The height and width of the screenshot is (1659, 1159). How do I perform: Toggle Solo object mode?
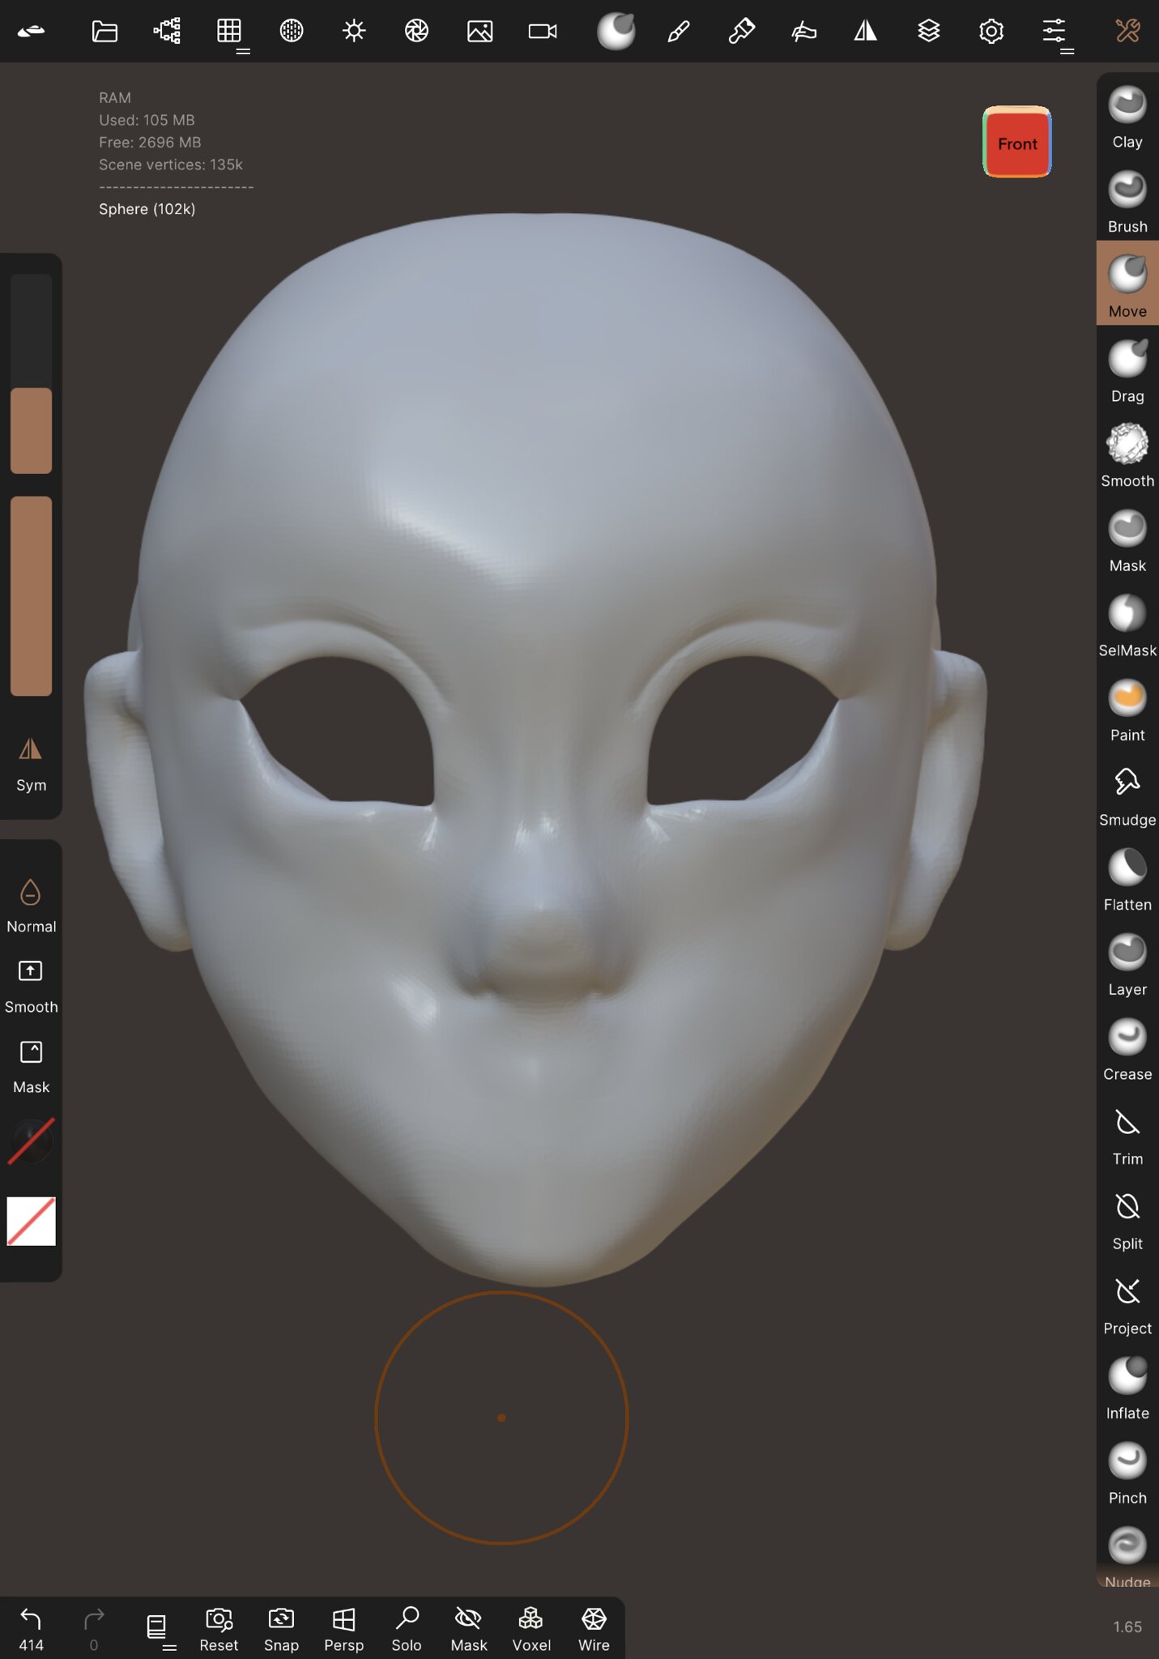pos(406,1629)
